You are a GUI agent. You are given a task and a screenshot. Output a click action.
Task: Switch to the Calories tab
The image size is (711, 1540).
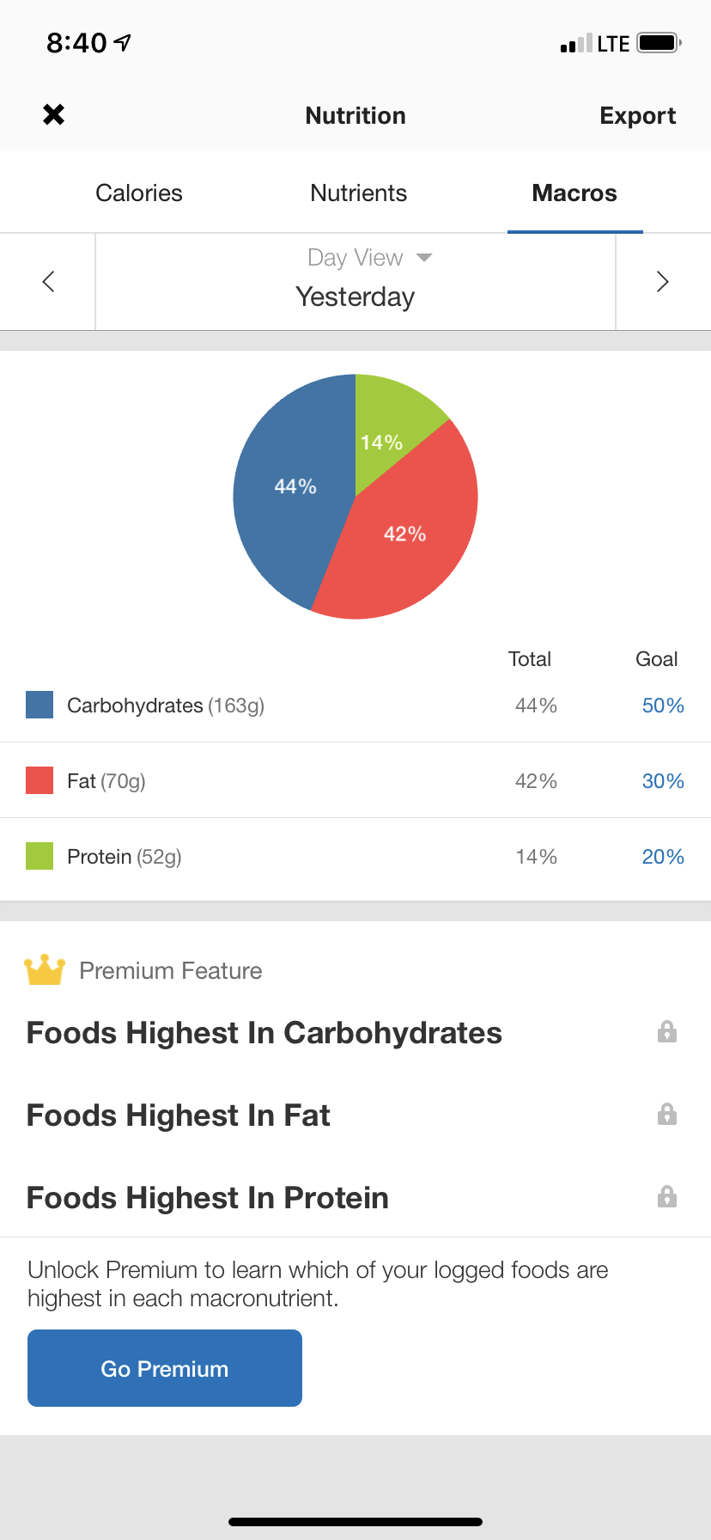(x=139, y=193)
